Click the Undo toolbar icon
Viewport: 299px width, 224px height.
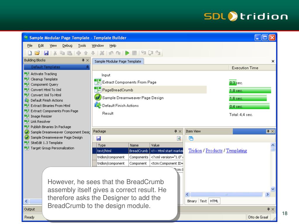point(111,53)
